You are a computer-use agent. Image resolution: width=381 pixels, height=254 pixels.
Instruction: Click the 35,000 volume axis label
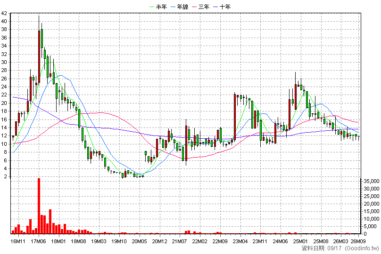click(x=371, y=181)
